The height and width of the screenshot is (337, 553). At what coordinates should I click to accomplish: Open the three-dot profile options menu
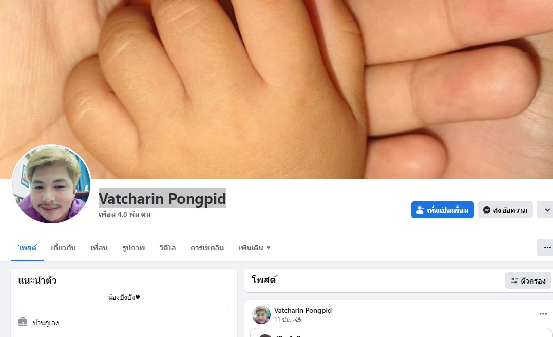click(547, 248)
